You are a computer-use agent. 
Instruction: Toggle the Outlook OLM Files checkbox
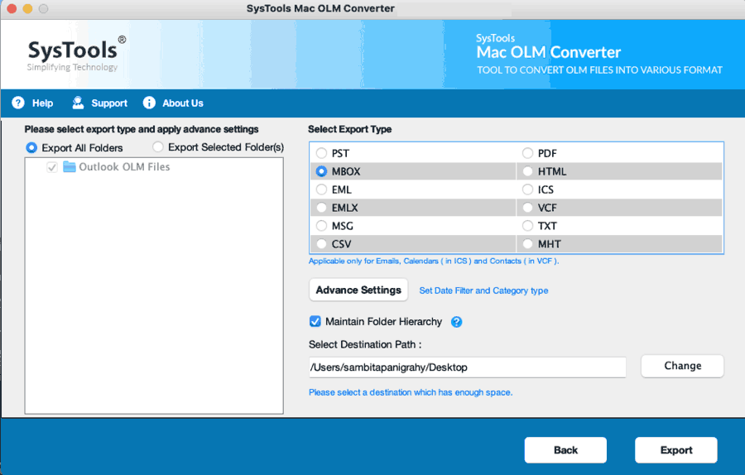[x=52, y=167]
